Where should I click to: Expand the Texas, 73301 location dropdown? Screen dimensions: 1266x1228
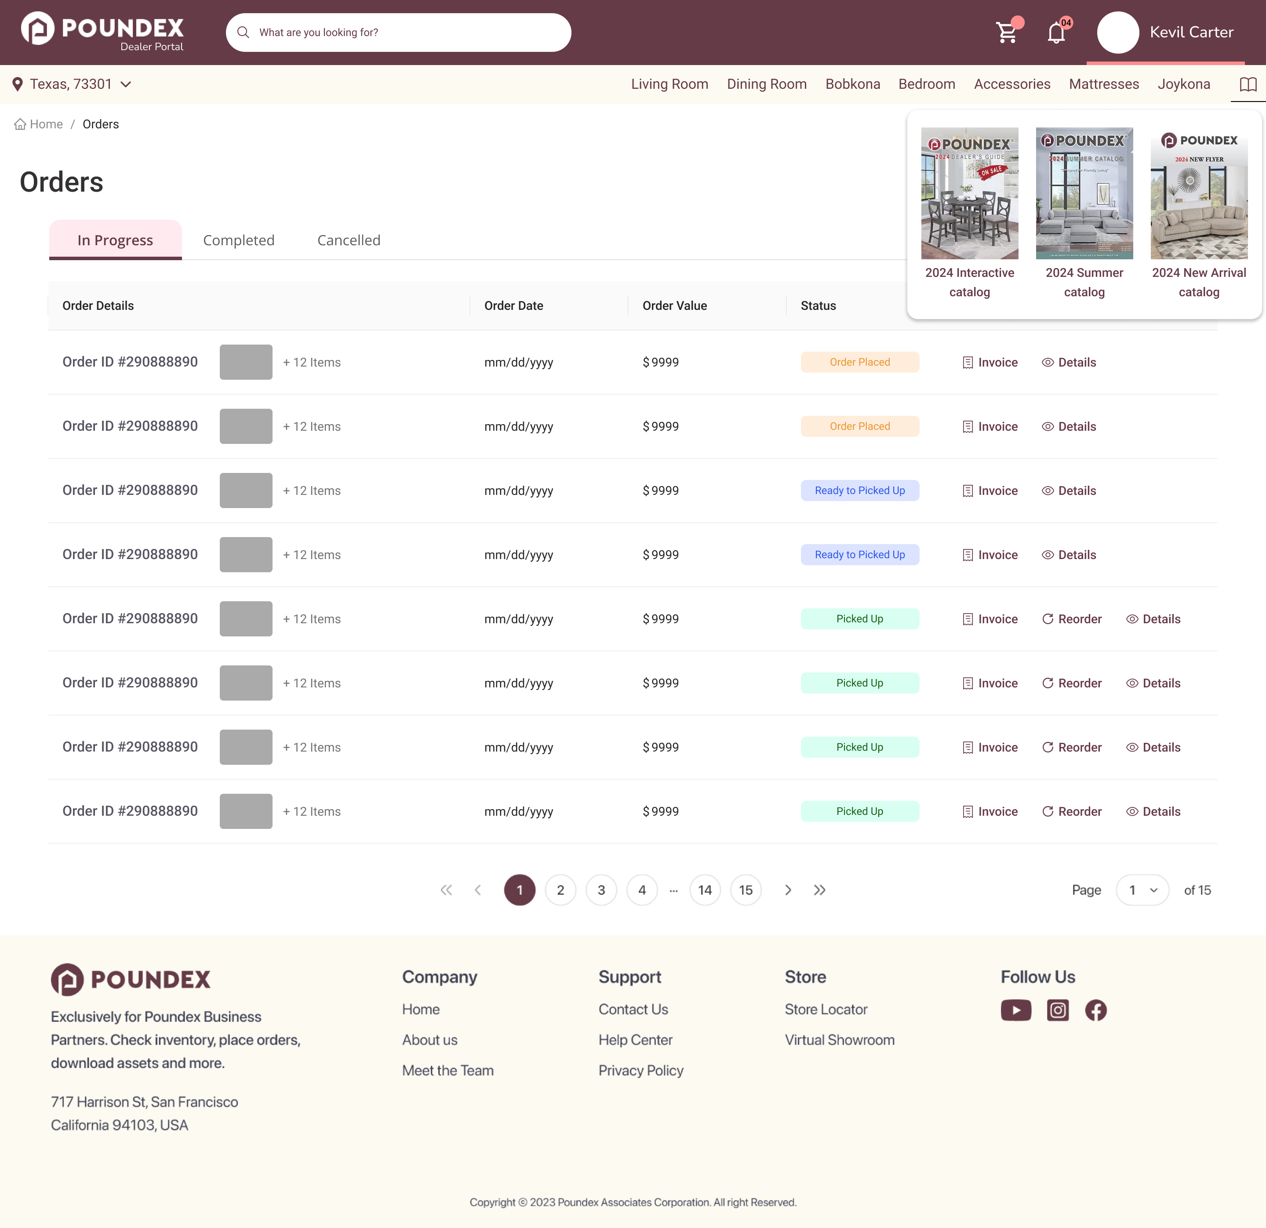(72, 84)
